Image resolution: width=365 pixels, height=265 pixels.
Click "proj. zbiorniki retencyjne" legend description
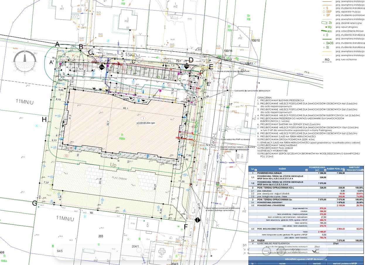(348, 23)
